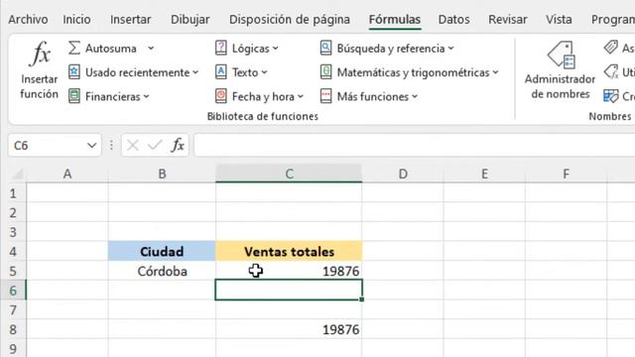
Task: Open the Financieras functions menu
Action: 109,97
